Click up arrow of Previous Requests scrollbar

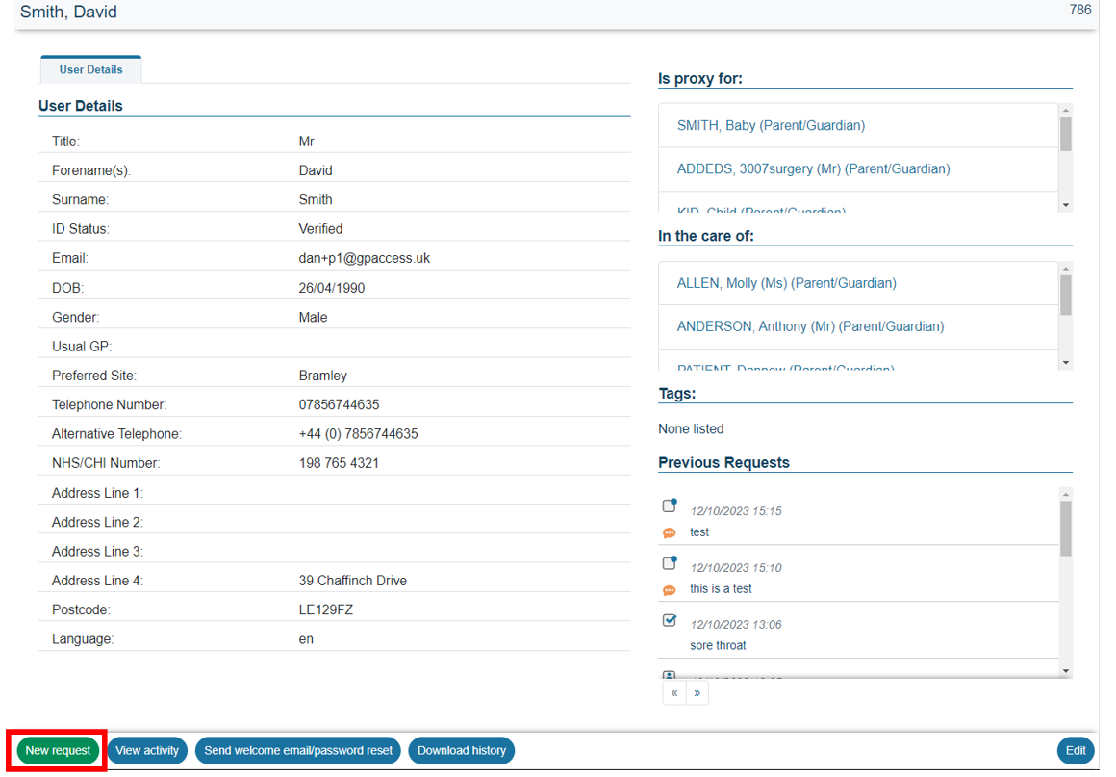(1065, 494)
